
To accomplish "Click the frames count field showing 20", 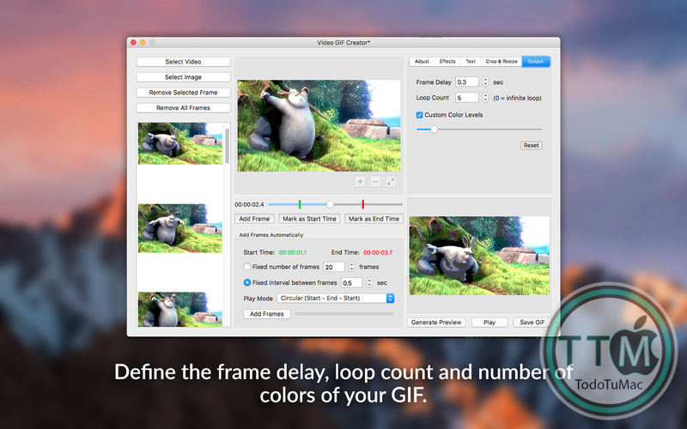I will click(x=334, y=267).
